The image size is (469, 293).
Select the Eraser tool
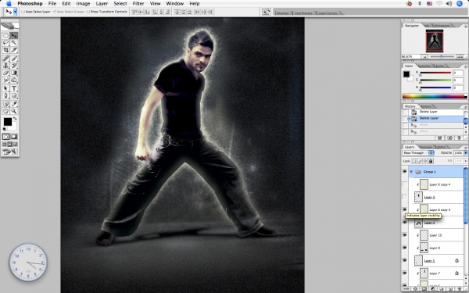click(5, 73)
